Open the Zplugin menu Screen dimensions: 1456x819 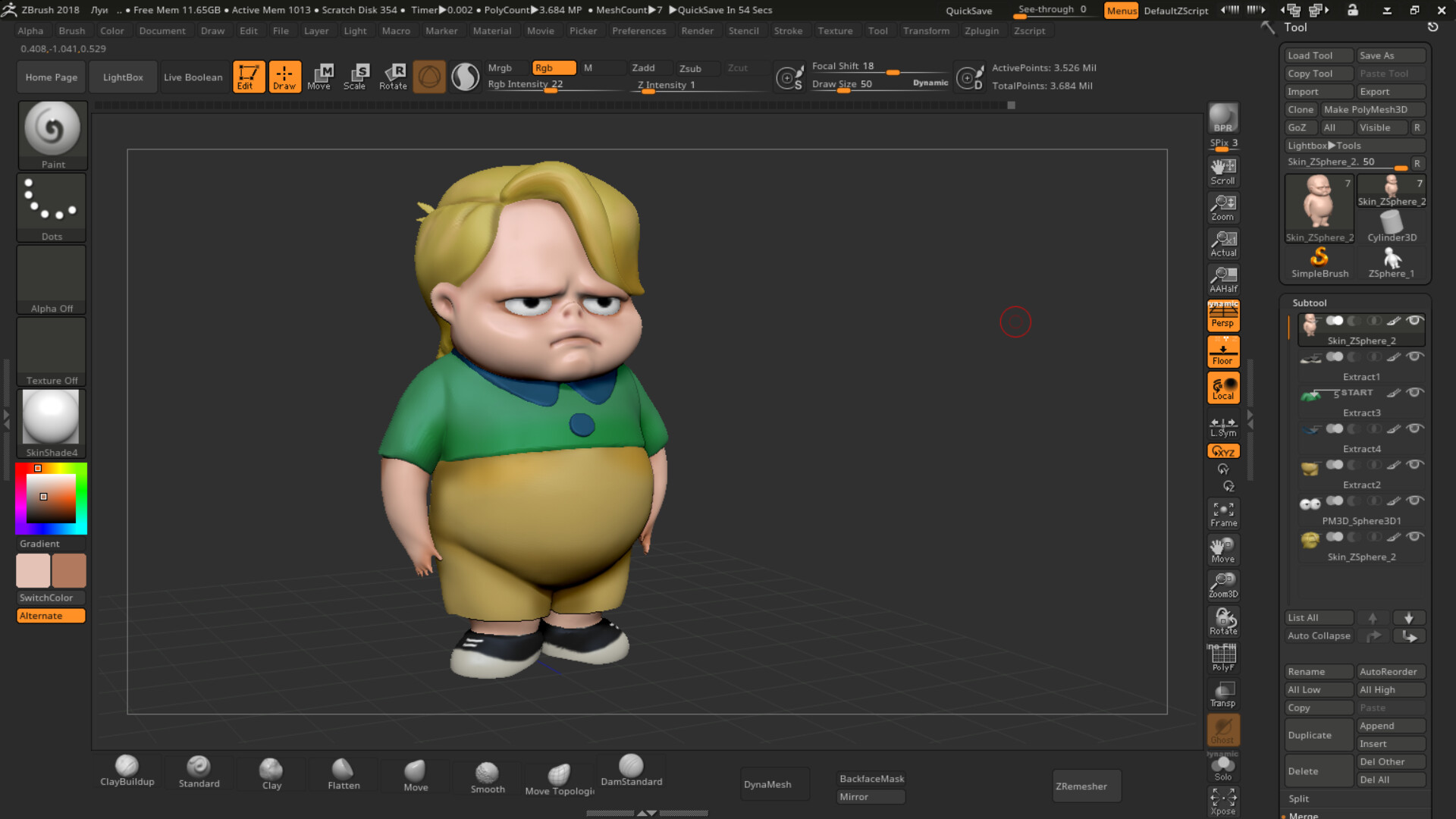(981, 31)
